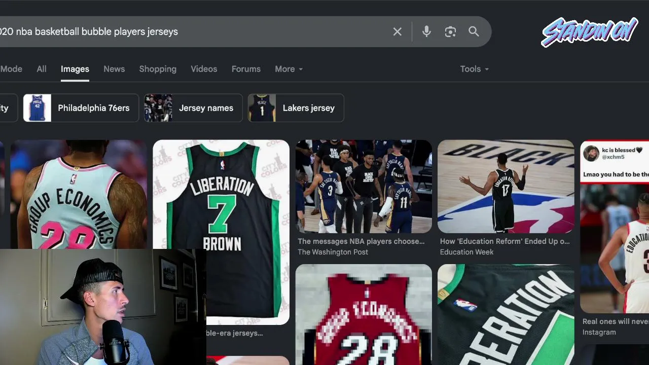Filter by Philadelphia 76ers chip

click(x=81, y=108)
